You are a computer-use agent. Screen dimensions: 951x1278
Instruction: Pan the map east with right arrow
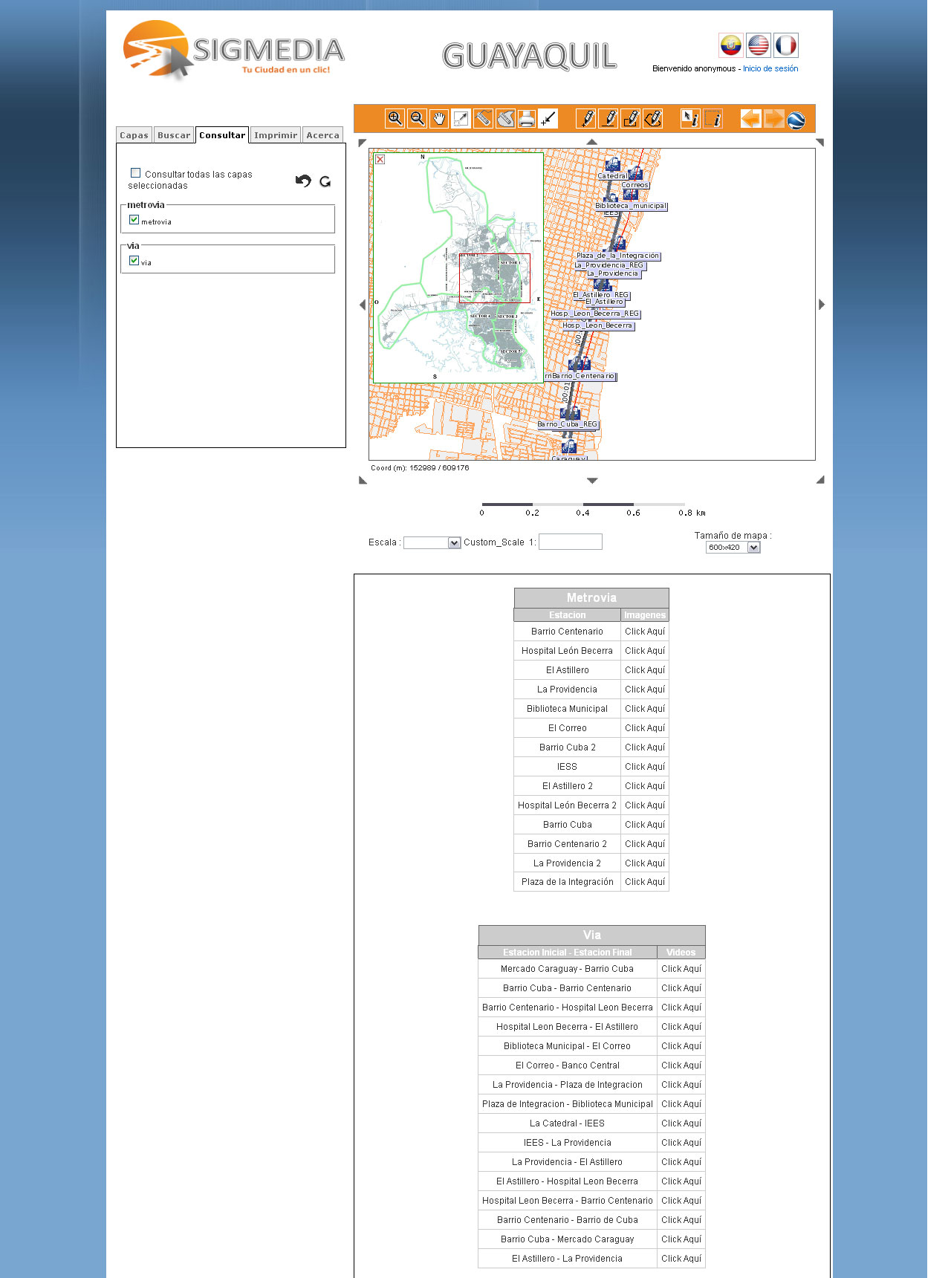822,305
